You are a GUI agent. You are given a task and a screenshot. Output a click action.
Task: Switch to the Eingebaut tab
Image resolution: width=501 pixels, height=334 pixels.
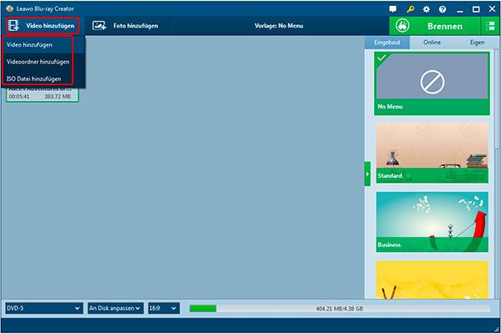click(387, 43)
